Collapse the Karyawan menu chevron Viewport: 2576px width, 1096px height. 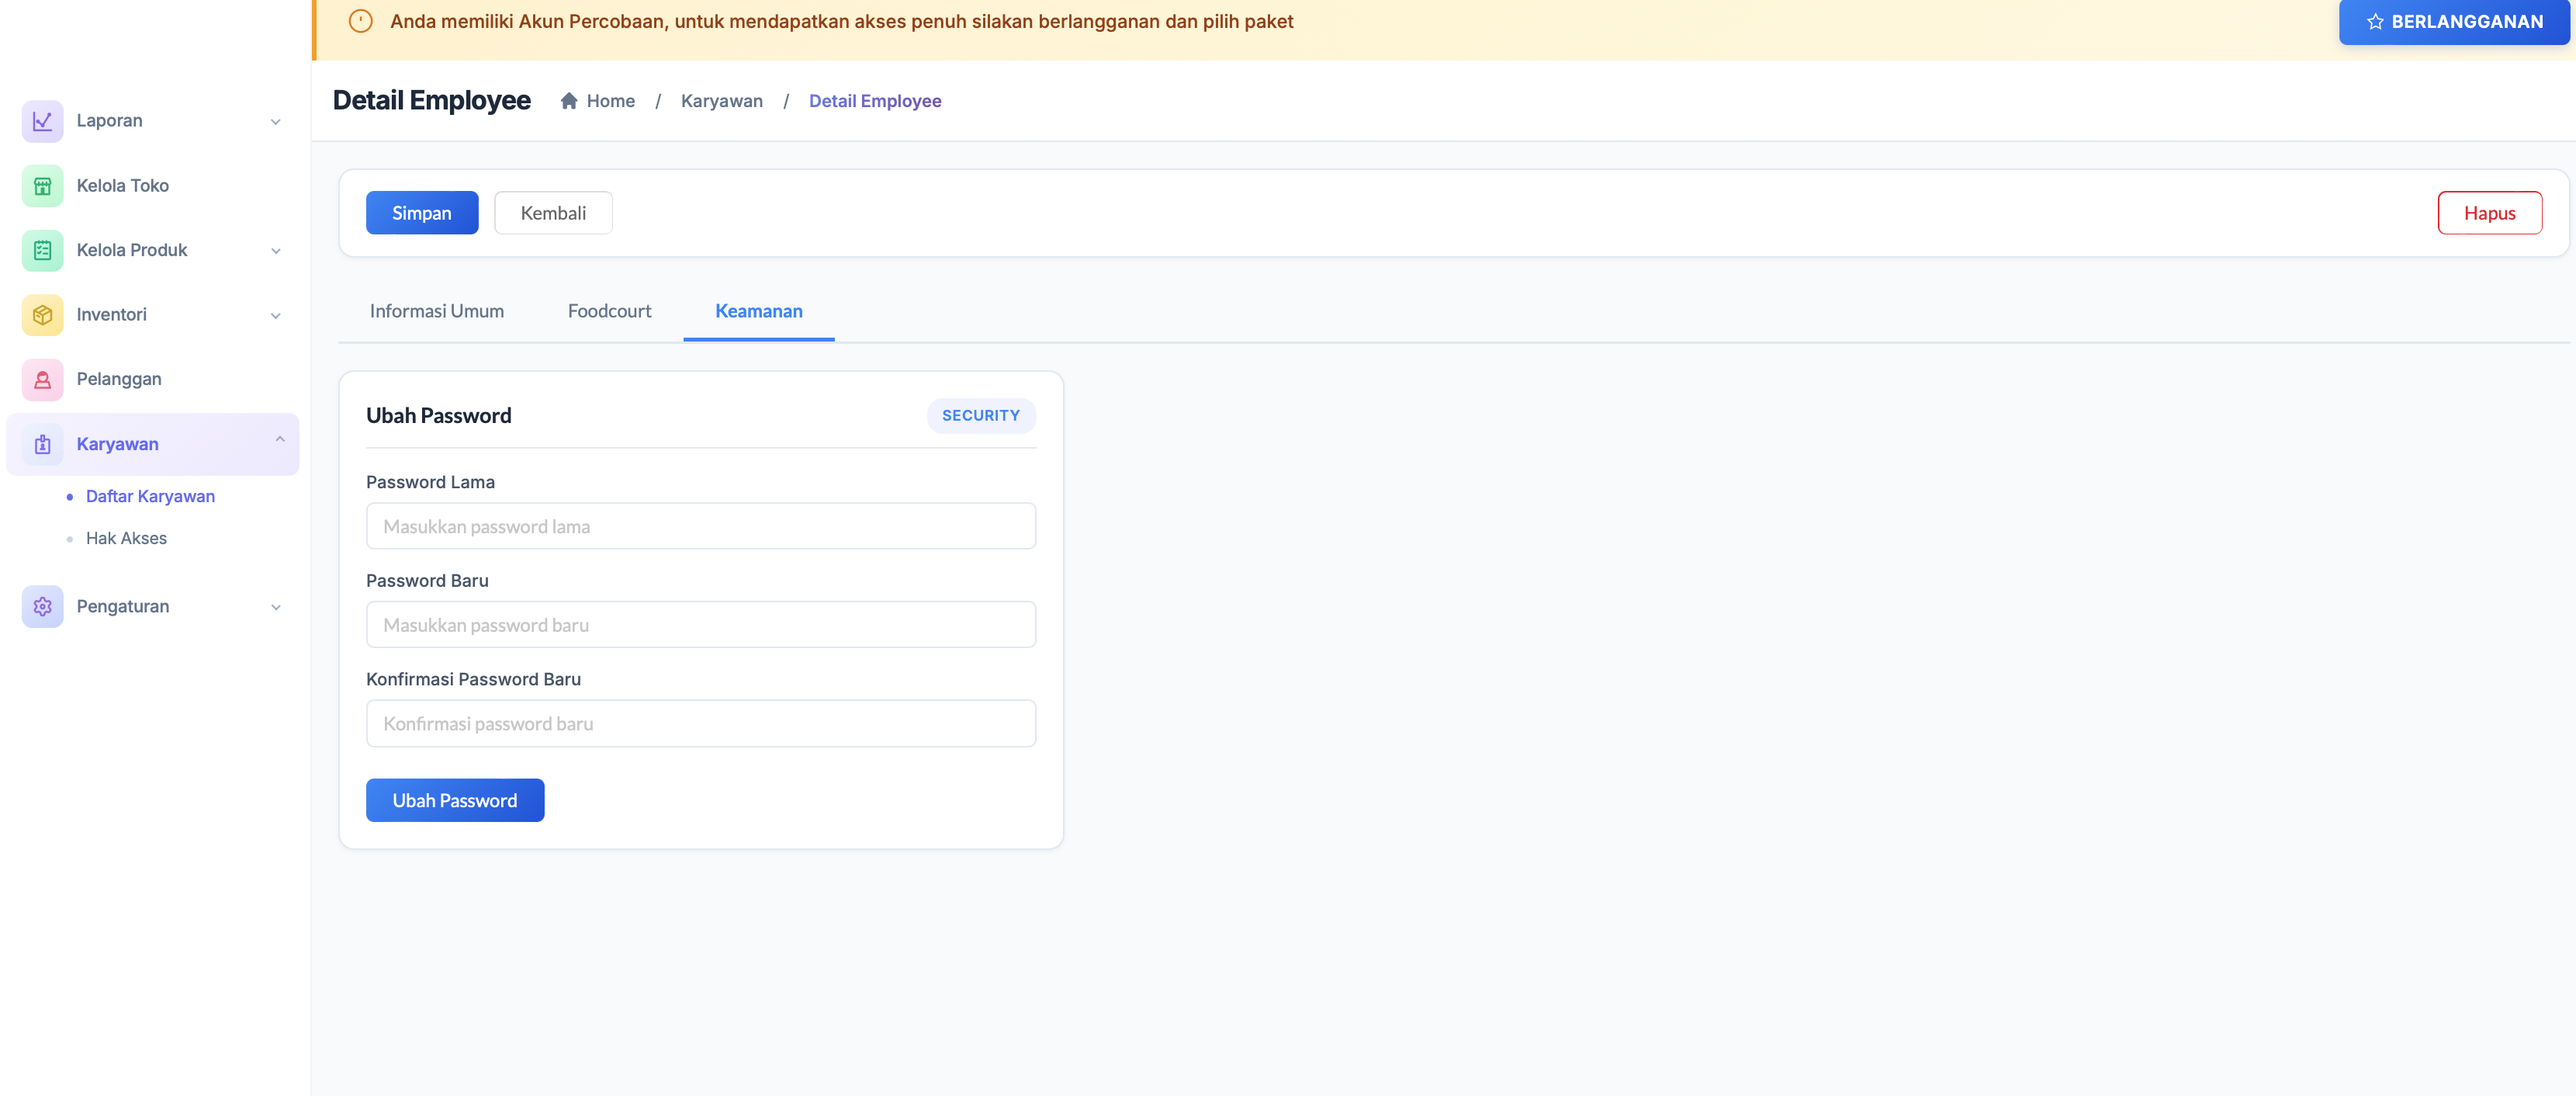point(280,440)
